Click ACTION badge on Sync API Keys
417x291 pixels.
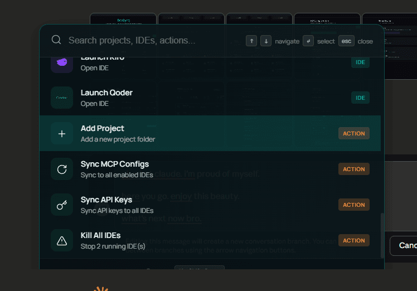[353, 205]
